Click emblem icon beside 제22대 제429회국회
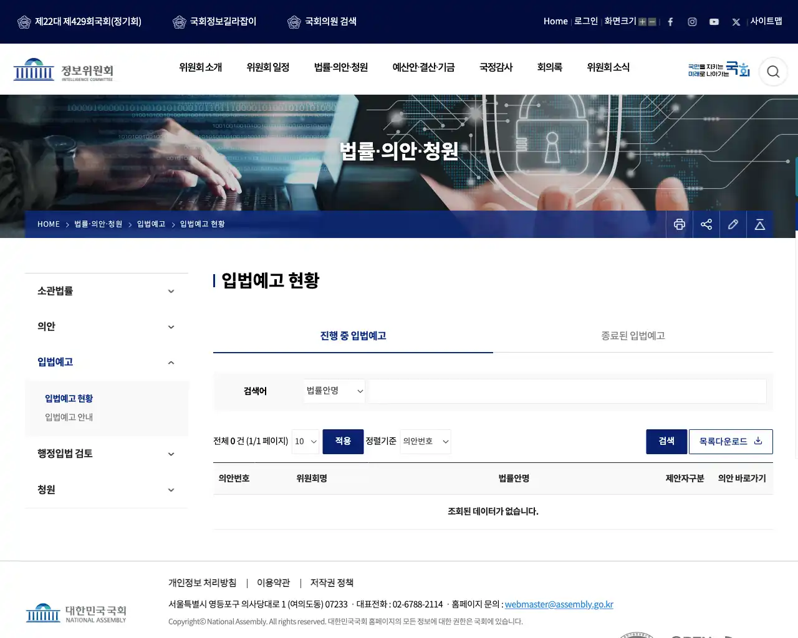 coord(24,22)
